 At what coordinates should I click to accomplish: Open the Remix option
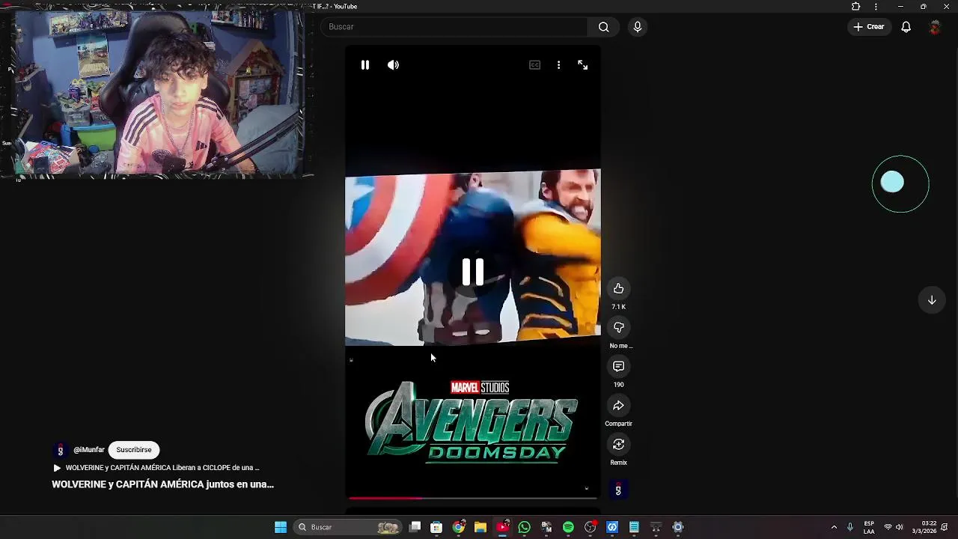[x=618, y=445]
